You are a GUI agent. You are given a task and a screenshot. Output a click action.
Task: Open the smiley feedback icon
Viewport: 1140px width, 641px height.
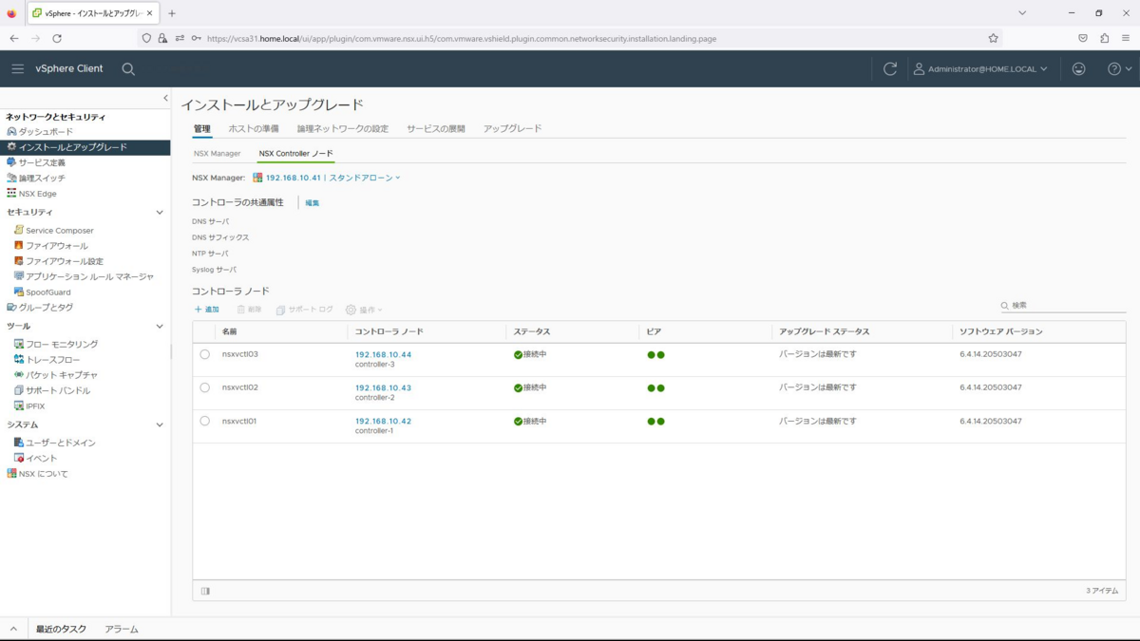1078,69
